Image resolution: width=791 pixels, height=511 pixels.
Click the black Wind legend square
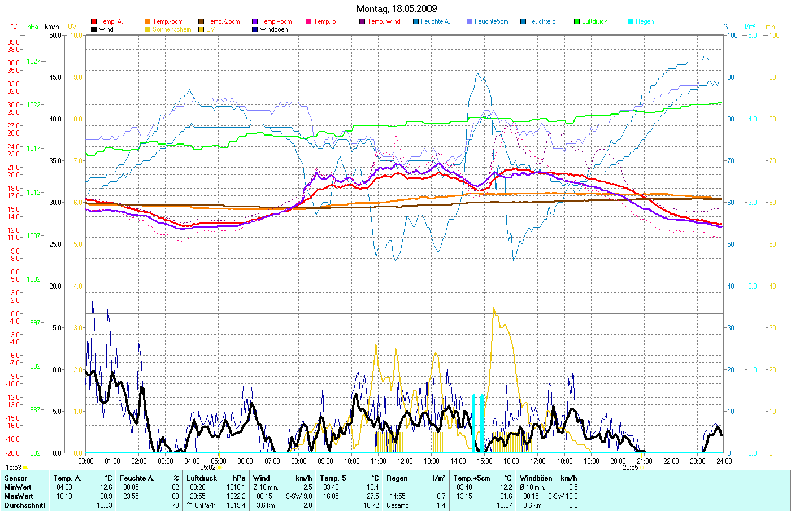[94, 29]
